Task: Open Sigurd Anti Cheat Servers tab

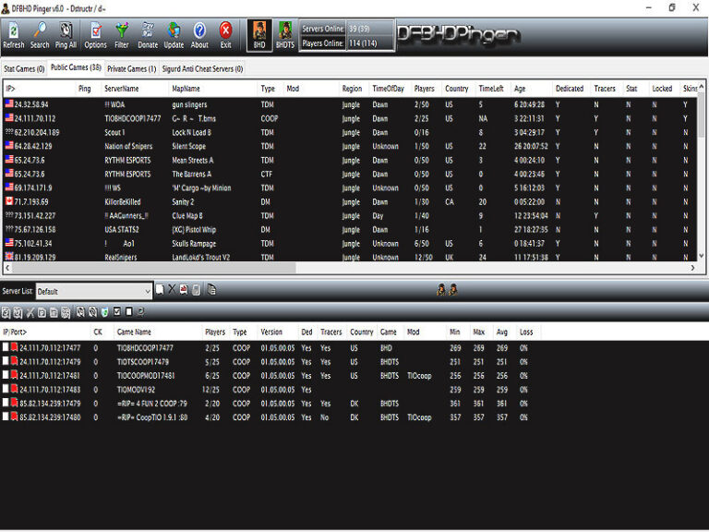Action: pos(203,68)
